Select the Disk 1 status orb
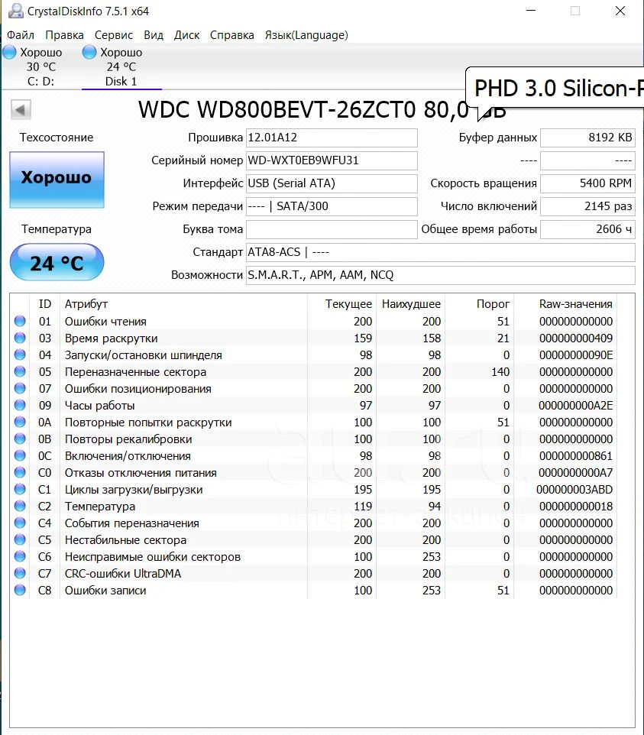 89,52
